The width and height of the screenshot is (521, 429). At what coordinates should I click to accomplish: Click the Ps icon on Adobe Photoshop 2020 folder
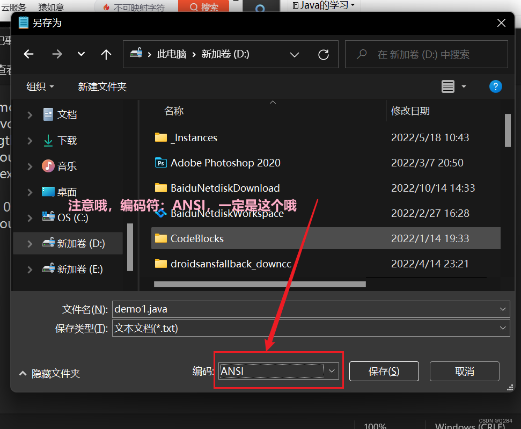coord(161,163)
